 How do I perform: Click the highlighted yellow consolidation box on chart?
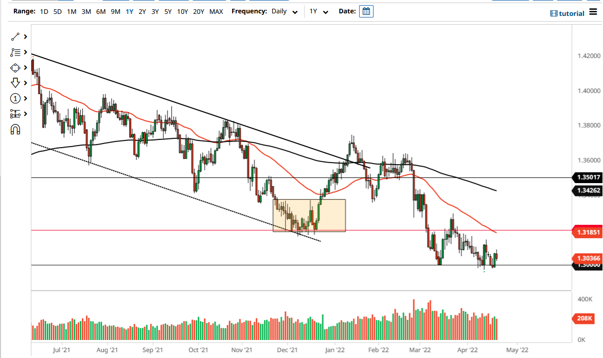[309, 216]
